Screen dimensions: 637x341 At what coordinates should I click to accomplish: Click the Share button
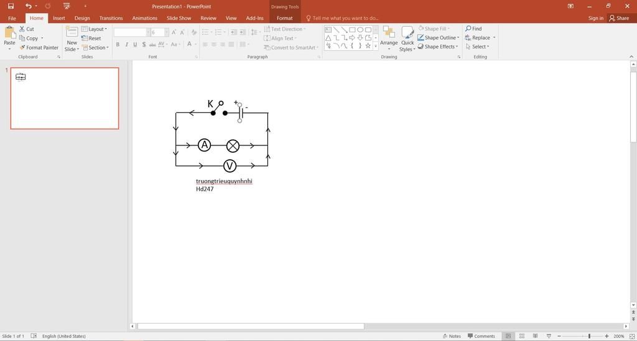(x=619, y=18)
